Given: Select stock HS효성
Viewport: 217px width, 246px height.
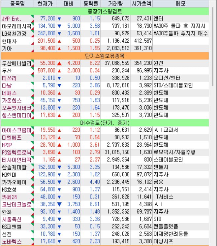Looking at the screenshot, I should click(17, 190).
